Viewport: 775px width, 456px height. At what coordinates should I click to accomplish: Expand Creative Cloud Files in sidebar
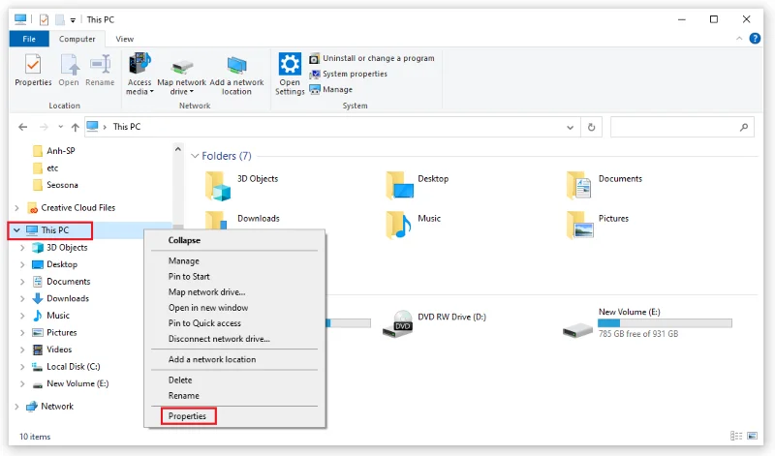click(x=16, y=208)
